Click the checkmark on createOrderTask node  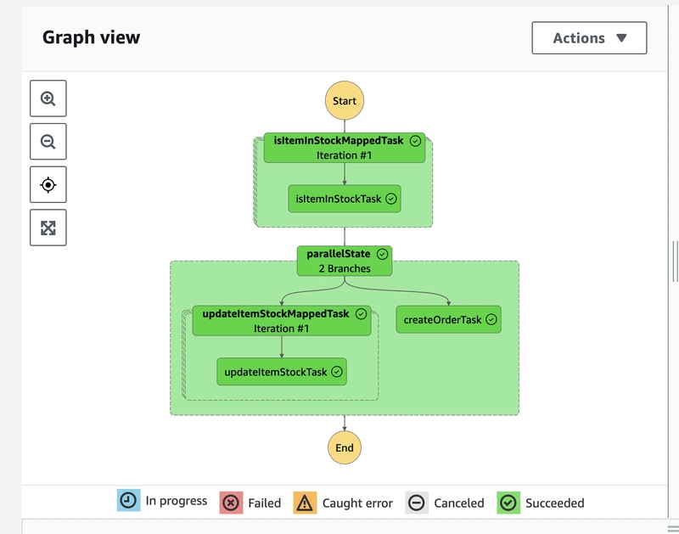[491, 319]
